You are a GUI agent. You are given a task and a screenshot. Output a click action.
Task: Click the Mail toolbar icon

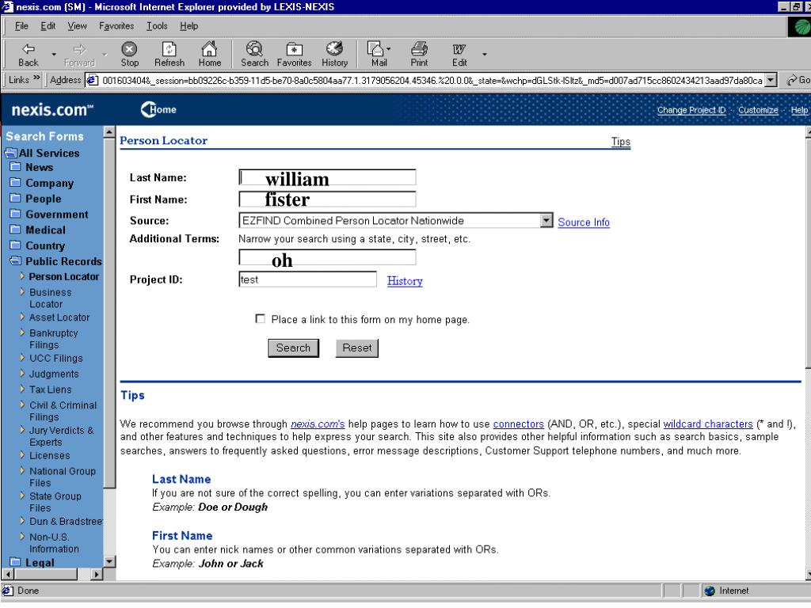[375, 49]
